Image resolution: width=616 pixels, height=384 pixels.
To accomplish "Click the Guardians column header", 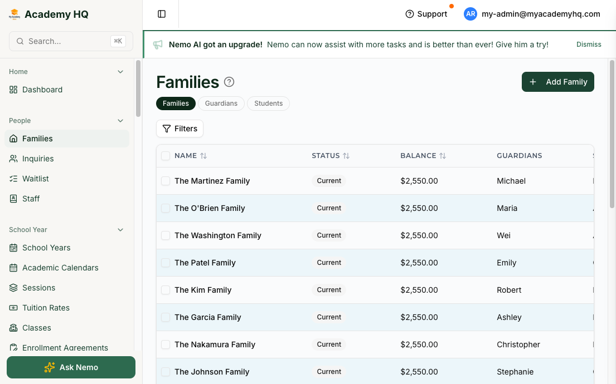I will click(x=519, y=156).
